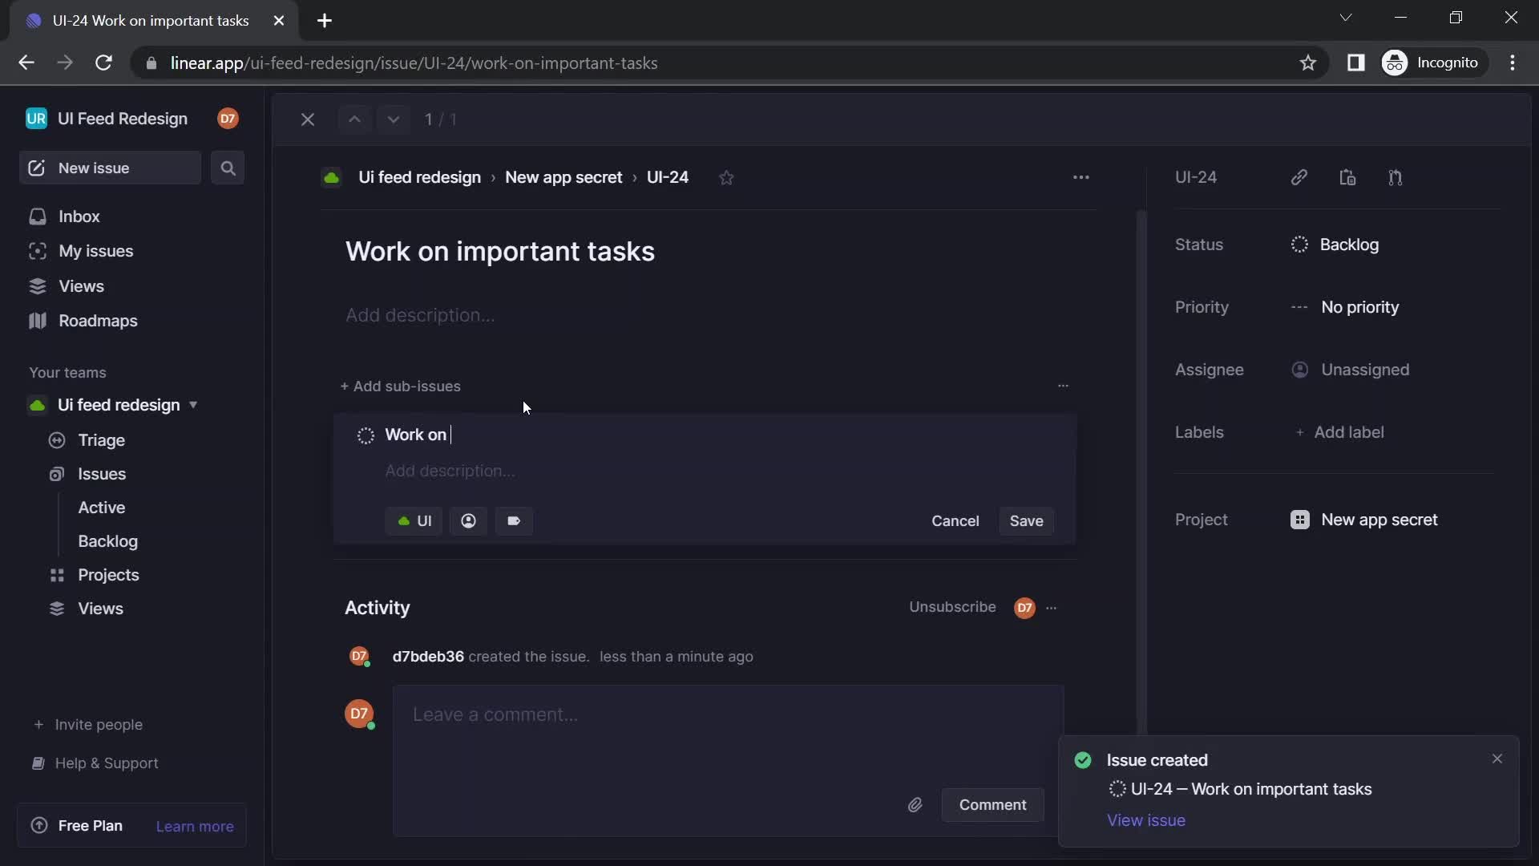Expand the Ui feed redesign team section
This screenshot has width=1539, height=866.
coord(193,406)
